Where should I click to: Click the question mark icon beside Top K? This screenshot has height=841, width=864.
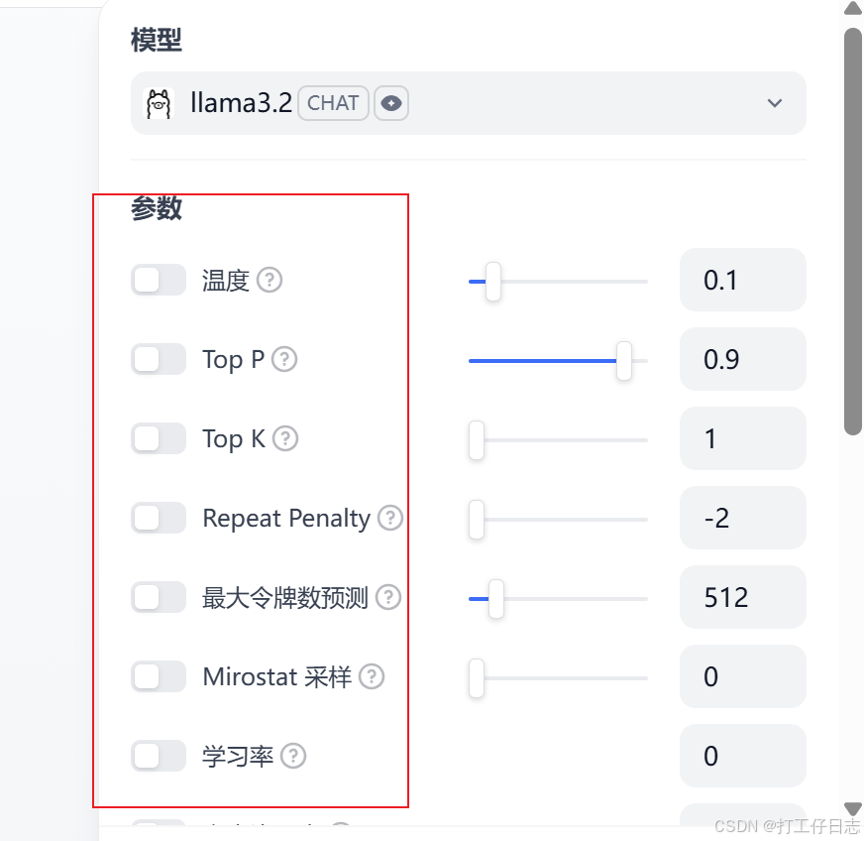(284, 438)
